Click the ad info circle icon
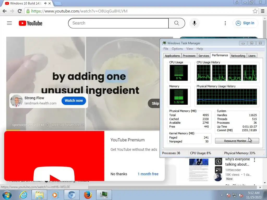This screenshot has height=200, width=267. click(x=47, y=125)
